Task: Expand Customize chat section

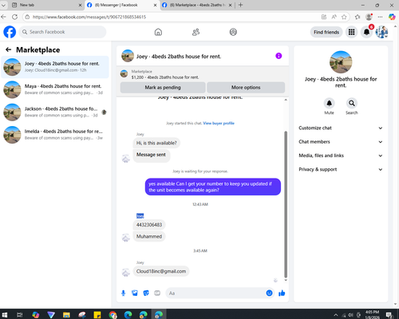Action: pyautogui.click(x=341, y=128)
